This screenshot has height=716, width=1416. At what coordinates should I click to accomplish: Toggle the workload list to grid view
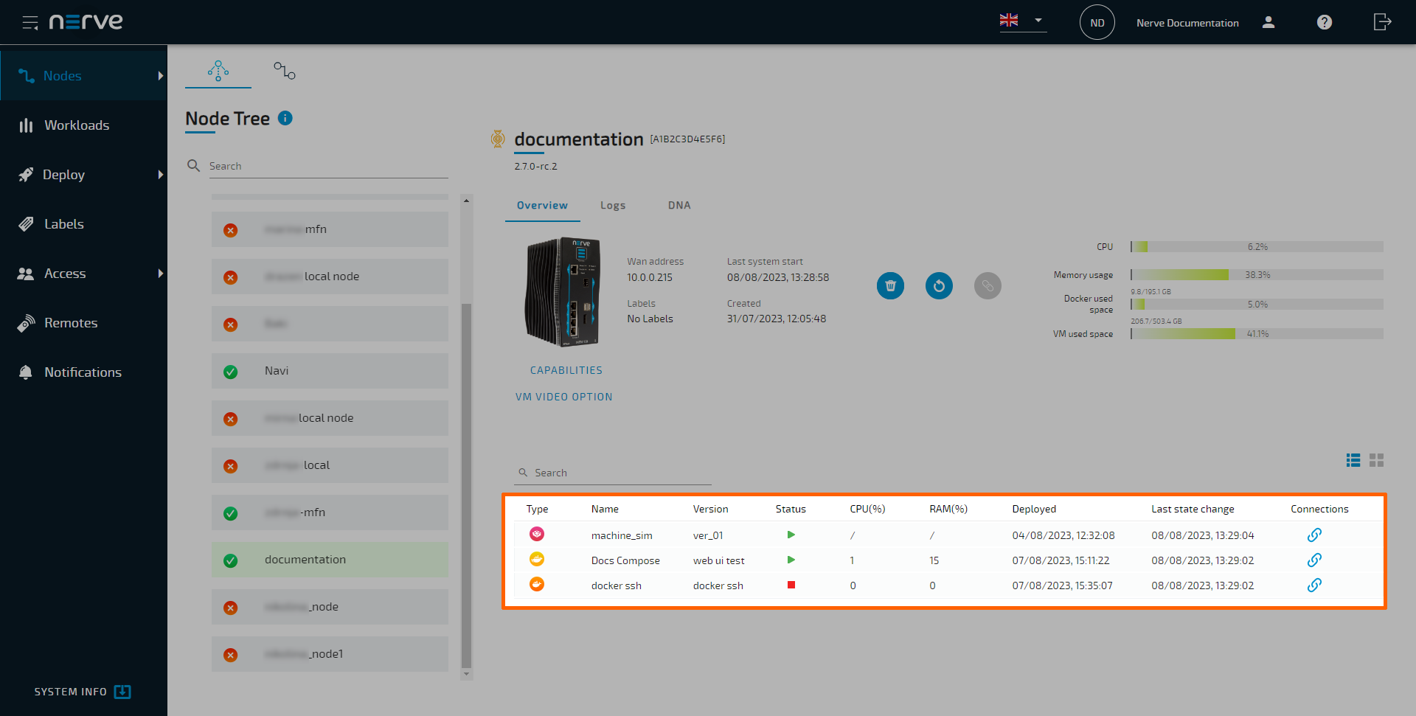(1376, 459)
